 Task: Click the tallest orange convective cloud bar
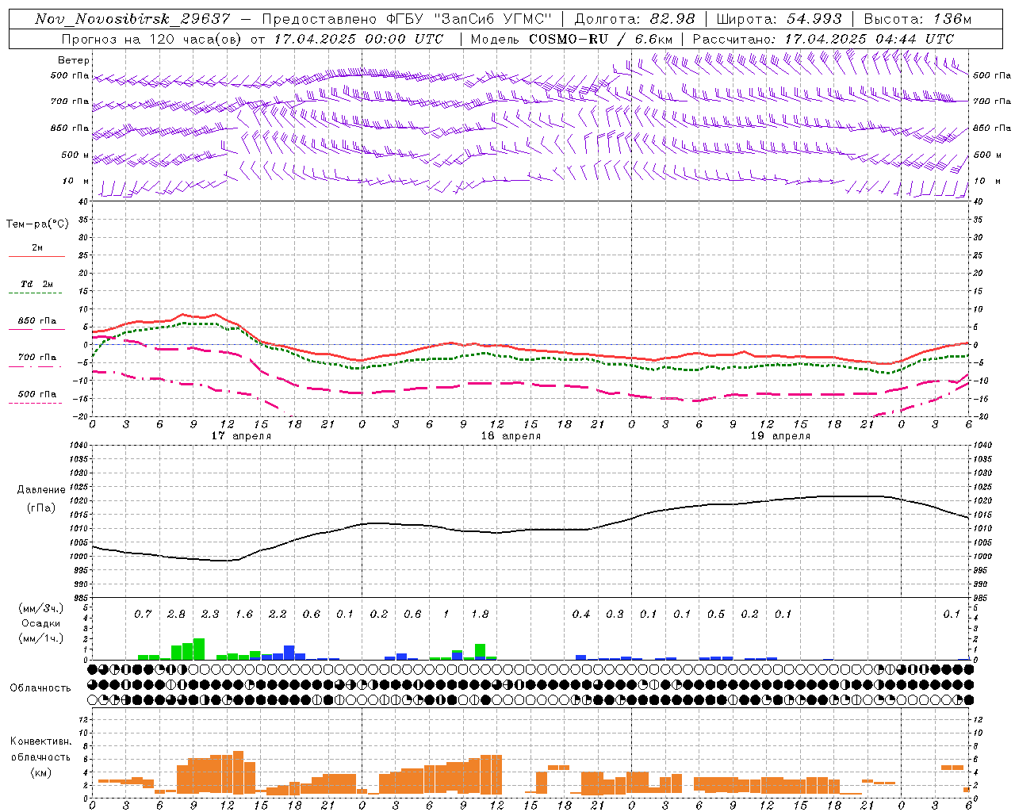click(238, 772)
